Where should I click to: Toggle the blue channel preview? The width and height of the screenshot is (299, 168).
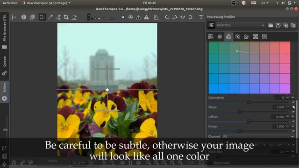112,19
